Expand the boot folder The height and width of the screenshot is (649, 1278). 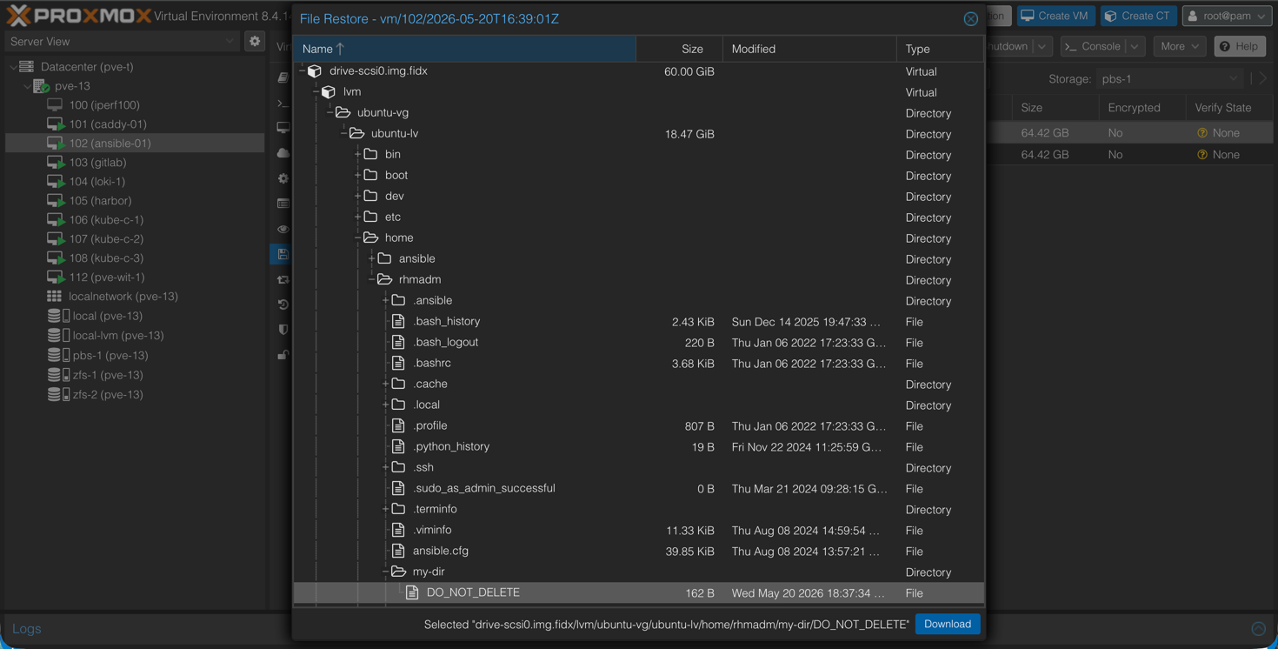point(357,176)
